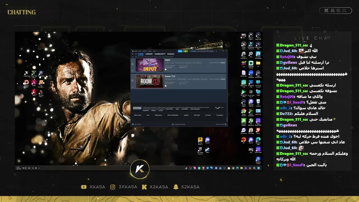
Task: Open the Steam menu in menu bar
Action: [x=135, y=51]
